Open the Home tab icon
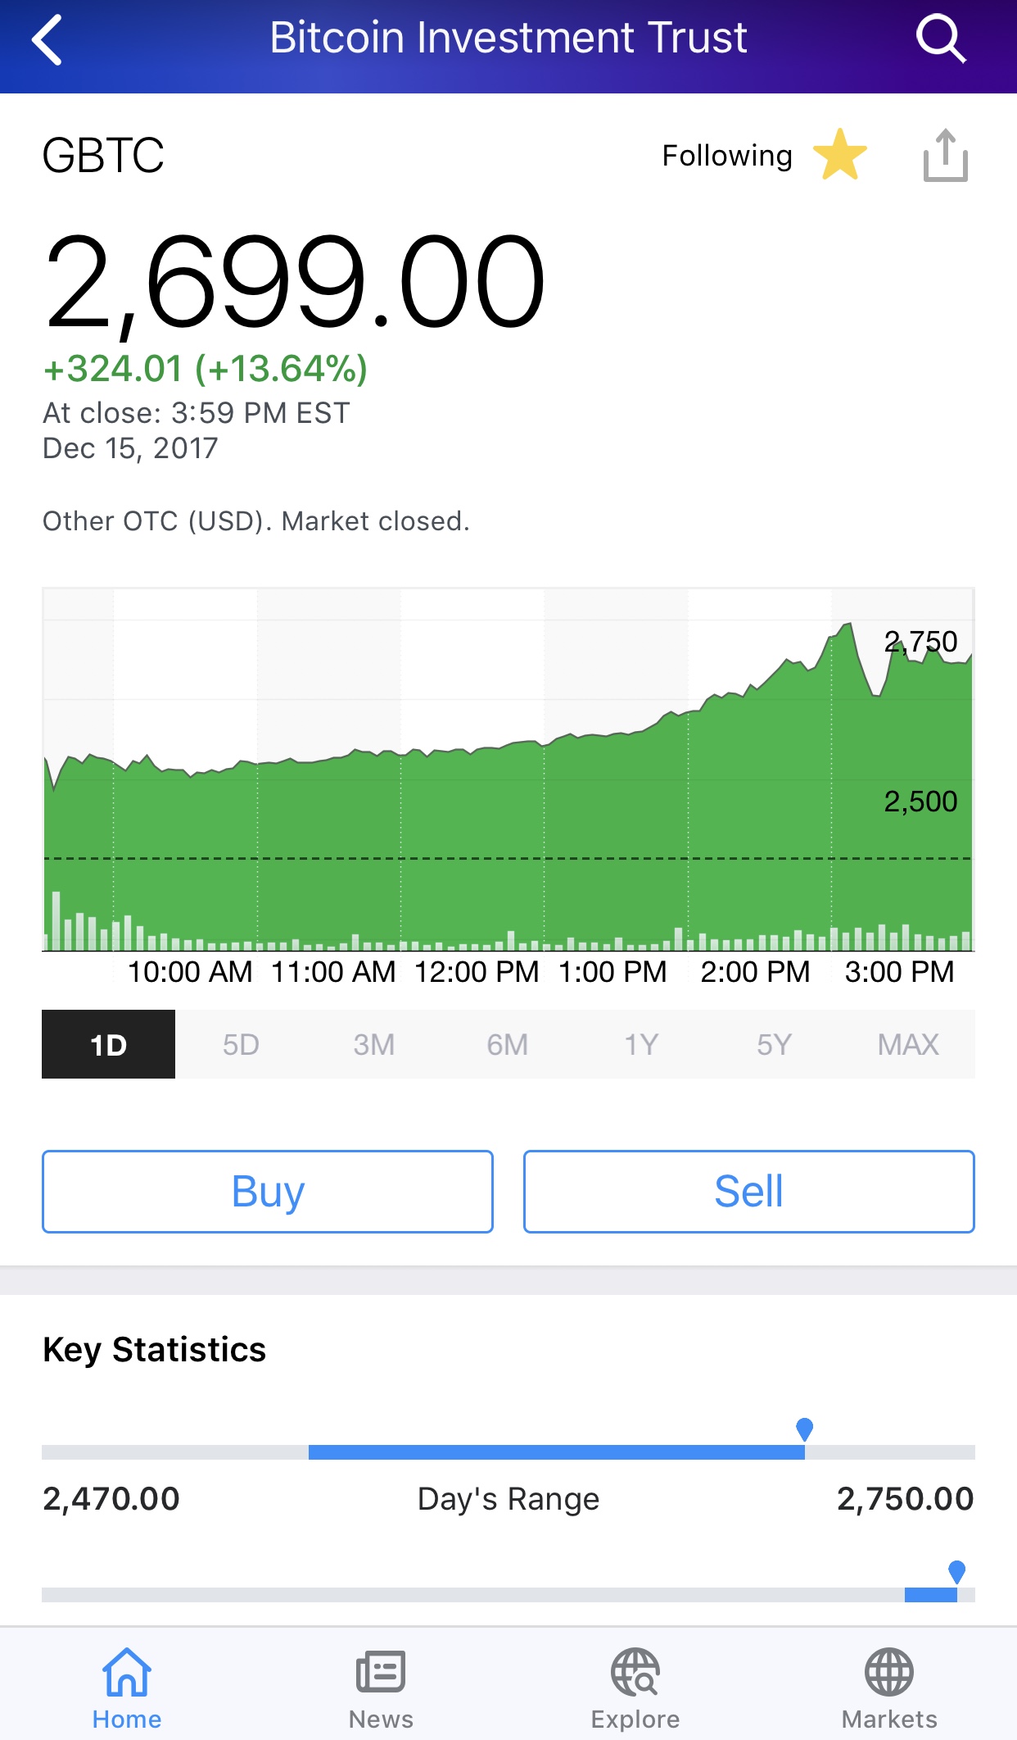 click(x=127, y=1672)
